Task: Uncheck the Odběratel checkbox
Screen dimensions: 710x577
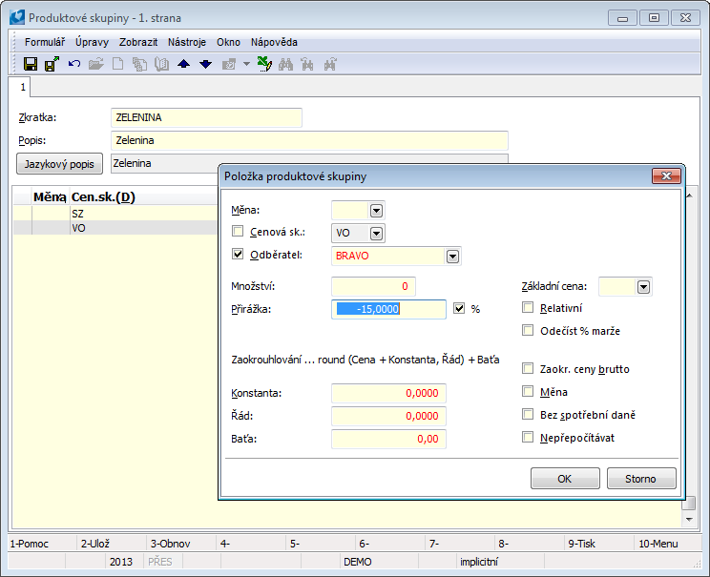Action: coord(238,256)
